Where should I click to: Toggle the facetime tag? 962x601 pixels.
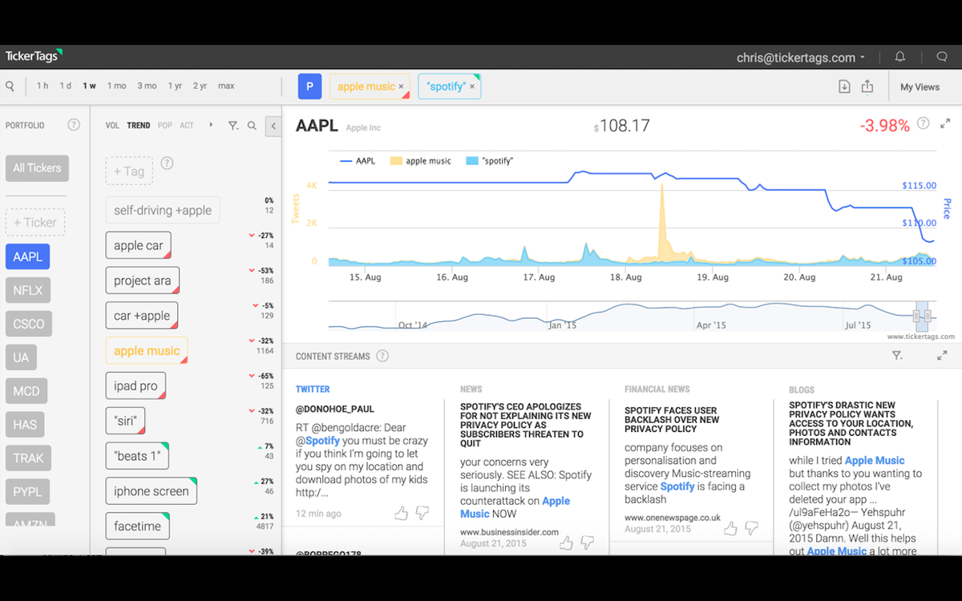pyautogui.click(x=137, y=526)
